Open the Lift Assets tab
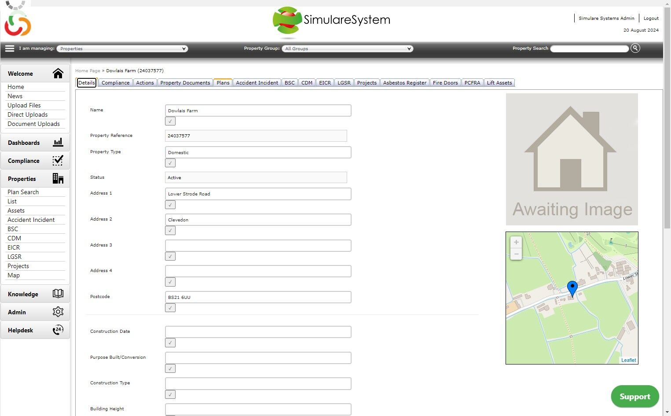671x416 pixels. click(x=499, y=83)
